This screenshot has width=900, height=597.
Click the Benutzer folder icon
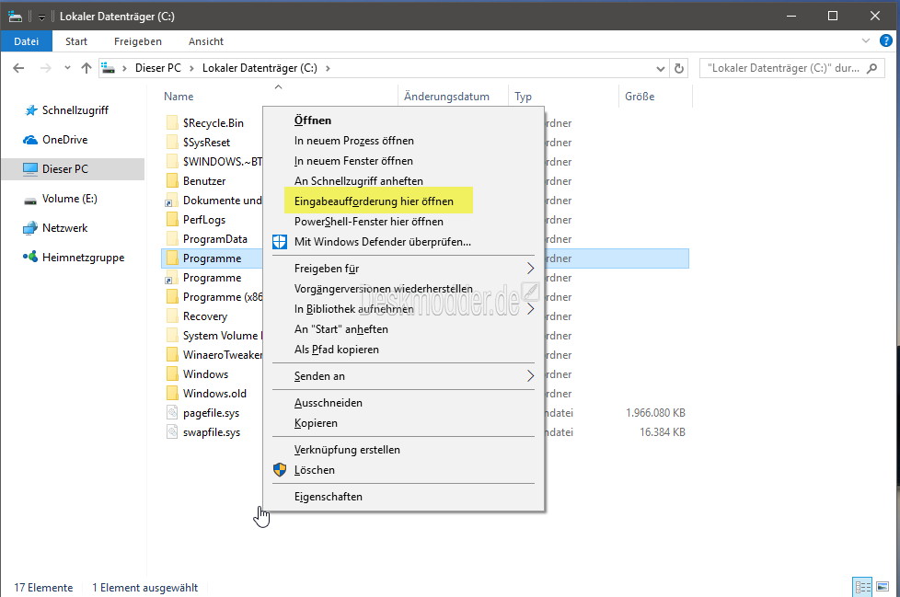coord(172,180)
